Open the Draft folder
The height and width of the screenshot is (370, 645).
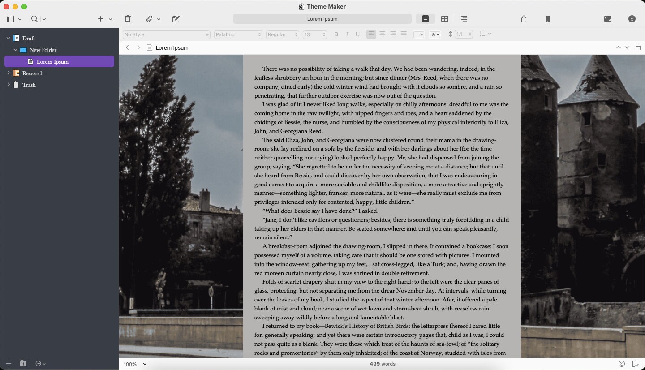[x=29, y=38]
